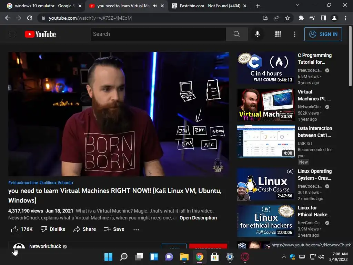This screenshot has height=265, width=353.
Task: Open the #ubuntu hashtag
Action: pyautogui.click(x=65, y=183)
